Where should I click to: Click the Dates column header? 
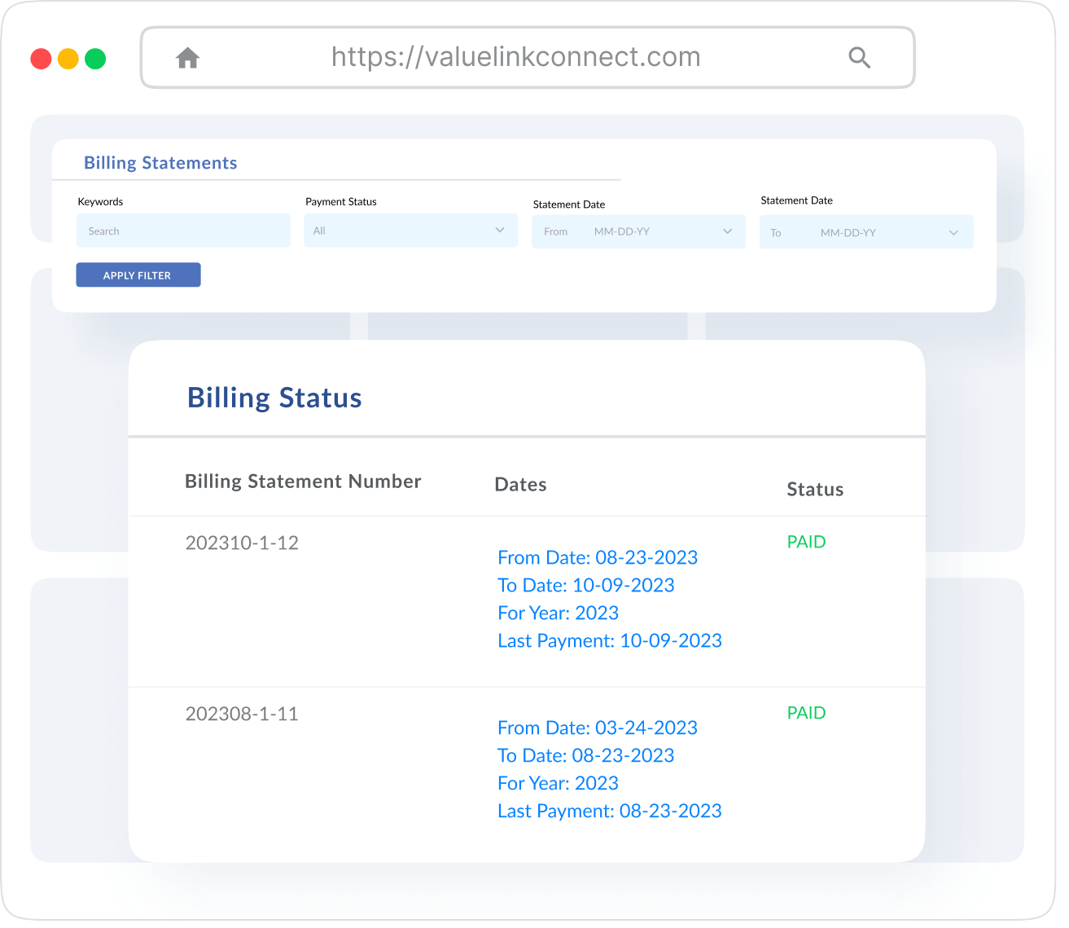[520, 485]
